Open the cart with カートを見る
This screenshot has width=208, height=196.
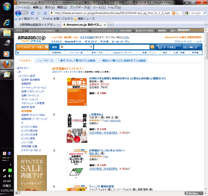(168, 47)
